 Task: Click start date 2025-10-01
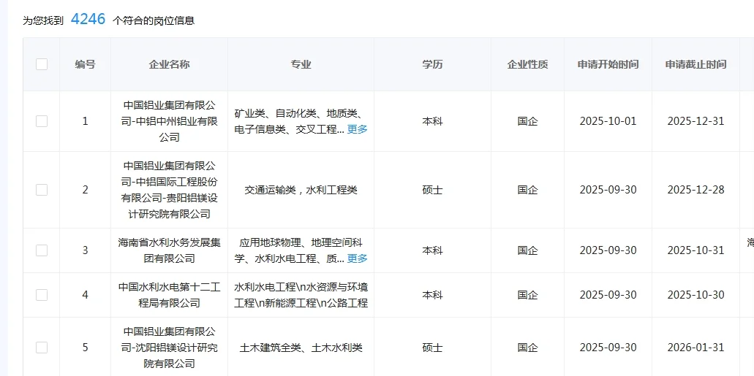[608, 121]
